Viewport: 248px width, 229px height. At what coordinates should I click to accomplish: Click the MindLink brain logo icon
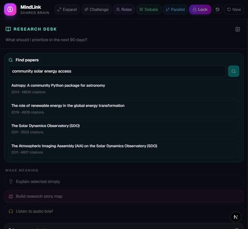[x=10, y=10]
